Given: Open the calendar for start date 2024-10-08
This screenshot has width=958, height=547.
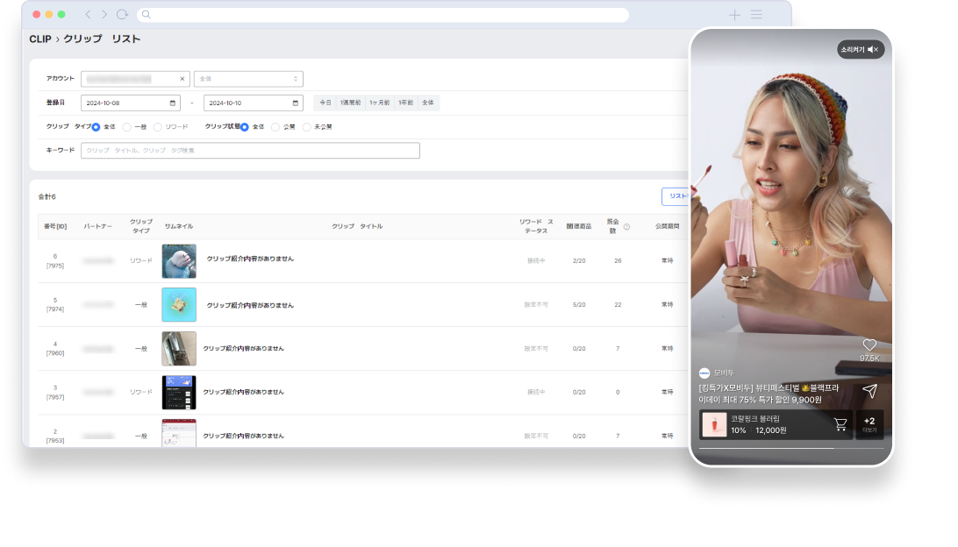Looking at the screenshot, I should click(172, 103).
